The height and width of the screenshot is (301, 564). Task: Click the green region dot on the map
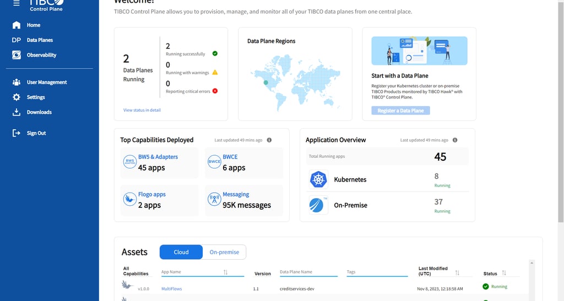click(266, 83)
